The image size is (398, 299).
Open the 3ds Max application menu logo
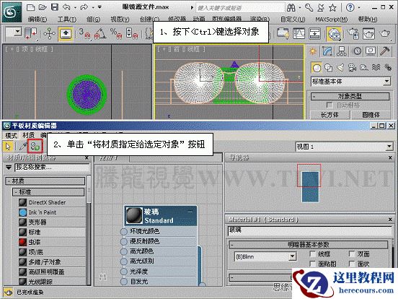coord(12,12)
